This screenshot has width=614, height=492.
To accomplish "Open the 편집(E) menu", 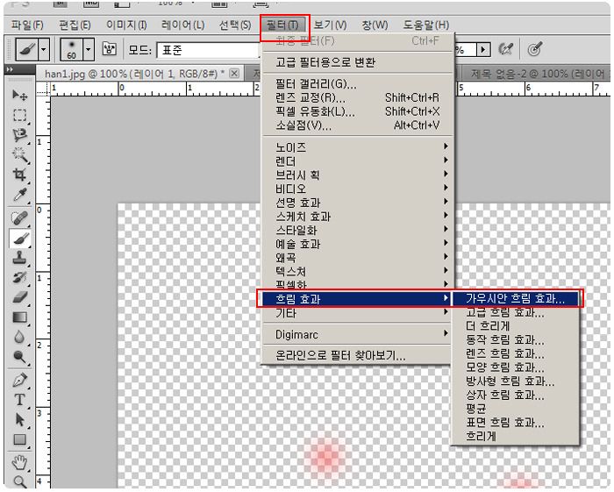I will click(75, 25).
